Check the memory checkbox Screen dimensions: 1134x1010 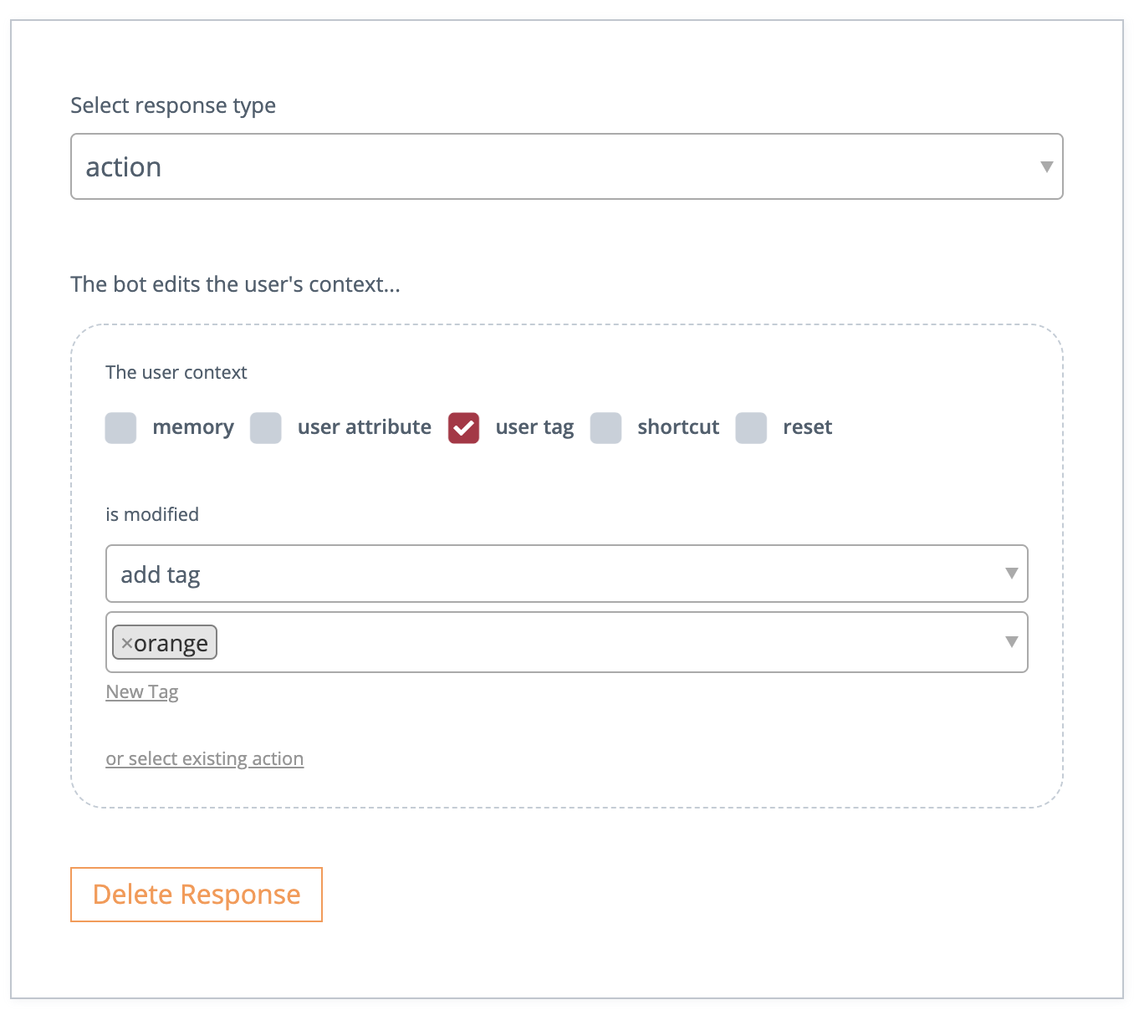tap(120, 427)
